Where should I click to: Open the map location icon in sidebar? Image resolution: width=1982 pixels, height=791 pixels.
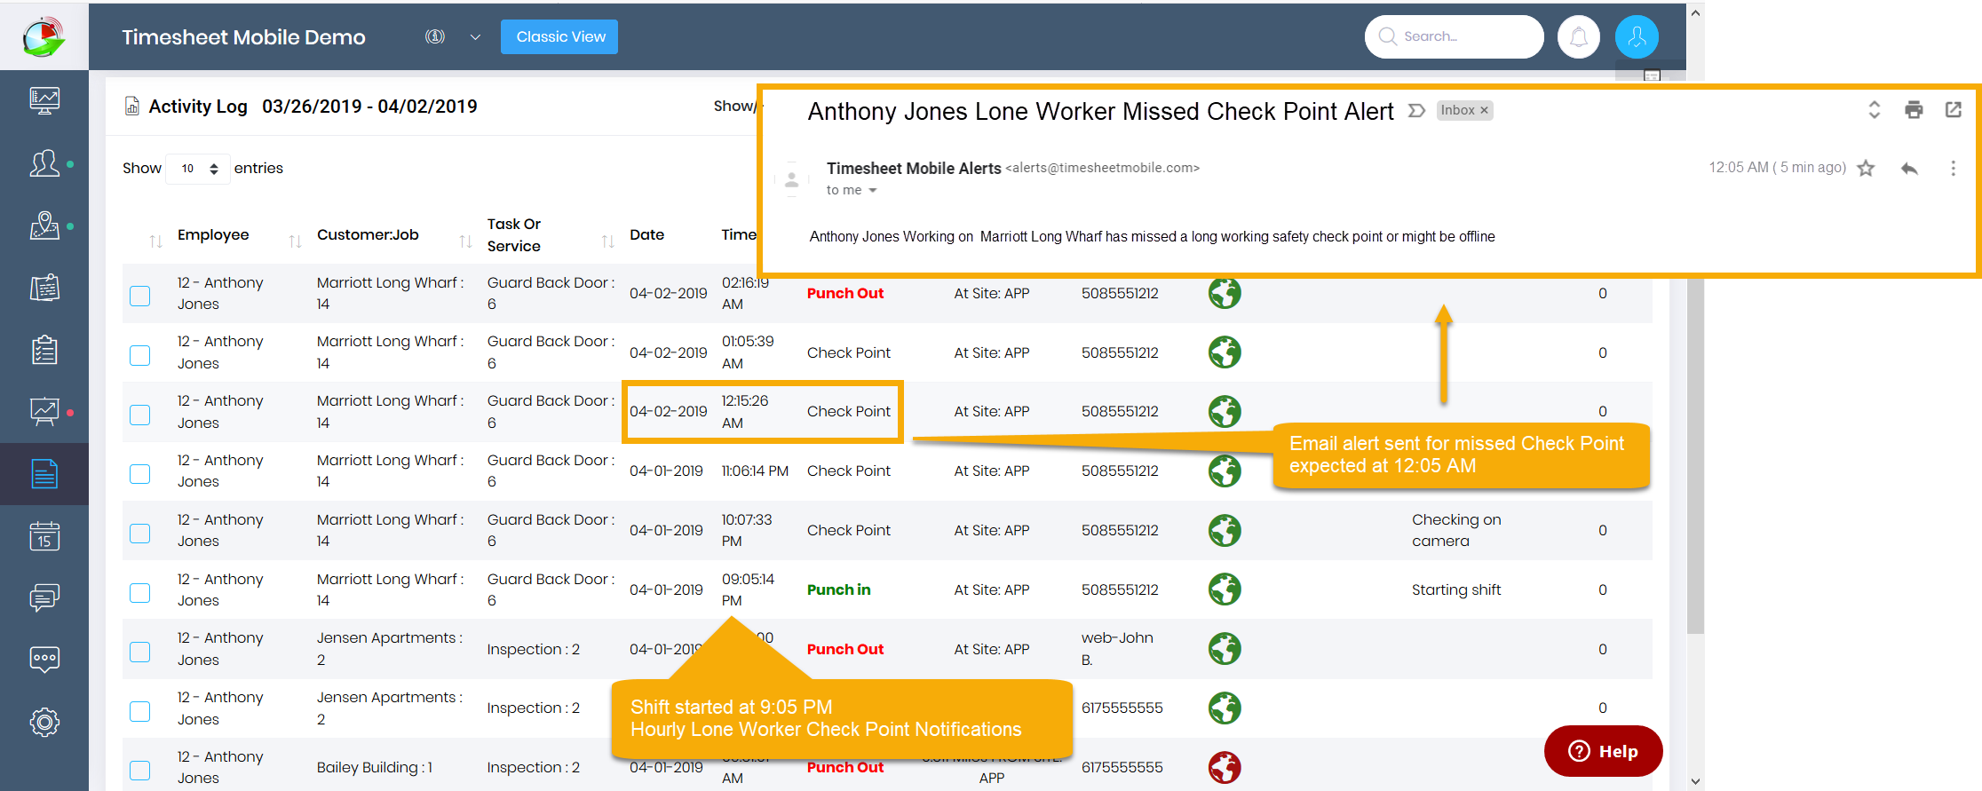pos(44,225)
